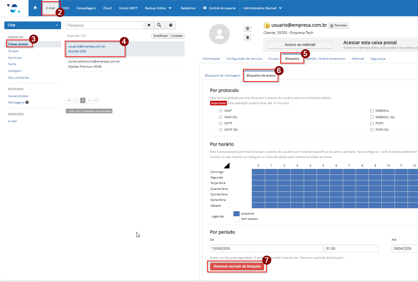Click the upload photo icon beside avatar
Viewport: 418px width, 282px height.
pyautogui.click(x=248, y=28)
